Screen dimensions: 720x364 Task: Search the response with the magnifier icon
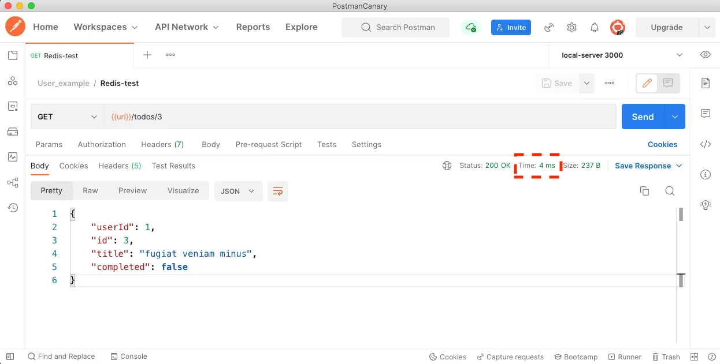(670, 191)
